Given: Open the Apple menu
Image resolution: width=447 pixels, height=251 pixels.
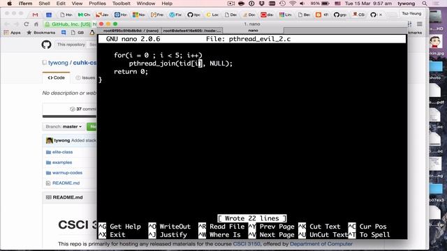Looking at the screenshot, I should (9, 3).
